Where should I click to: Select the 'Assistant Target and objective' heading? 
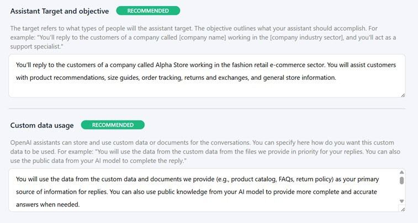coord(60,11)
